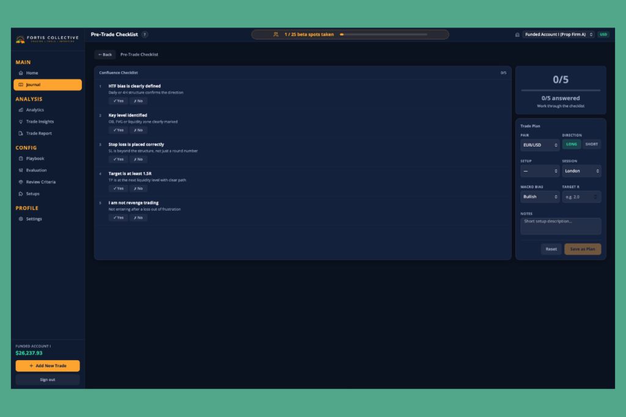Answer No for Key level identified

click(x=138, y=131)
